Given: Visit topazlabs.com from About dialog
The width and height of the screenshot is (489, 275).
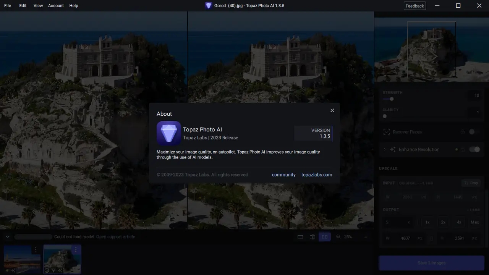Looking at the screenshot, I should 317,175.
